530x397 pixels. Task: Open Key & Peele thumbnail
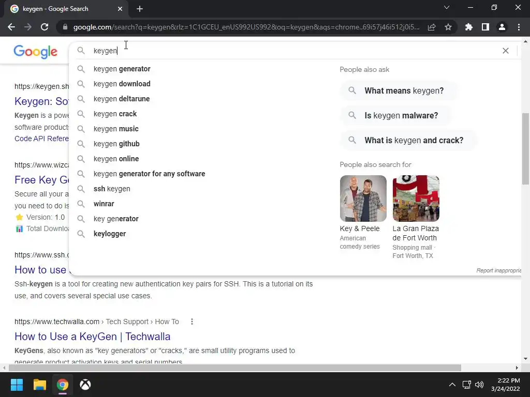pyautogui.click(x=363, y=198)
